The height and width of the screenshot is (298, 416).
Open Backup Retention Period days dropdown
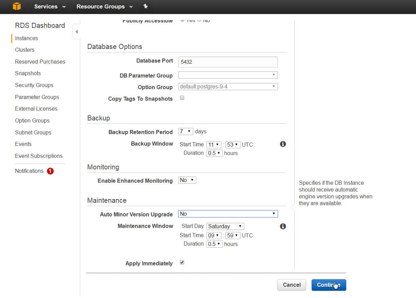coord(186,131)
